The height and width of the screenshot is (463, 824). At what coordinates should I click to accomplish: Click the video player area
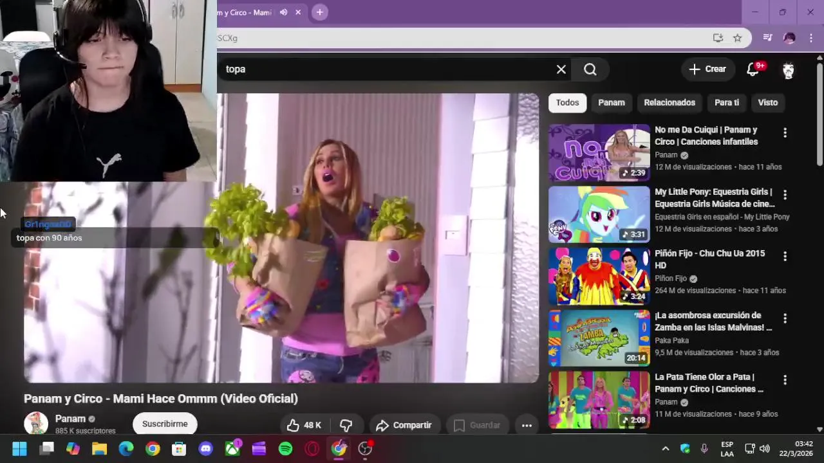[281, 238]
